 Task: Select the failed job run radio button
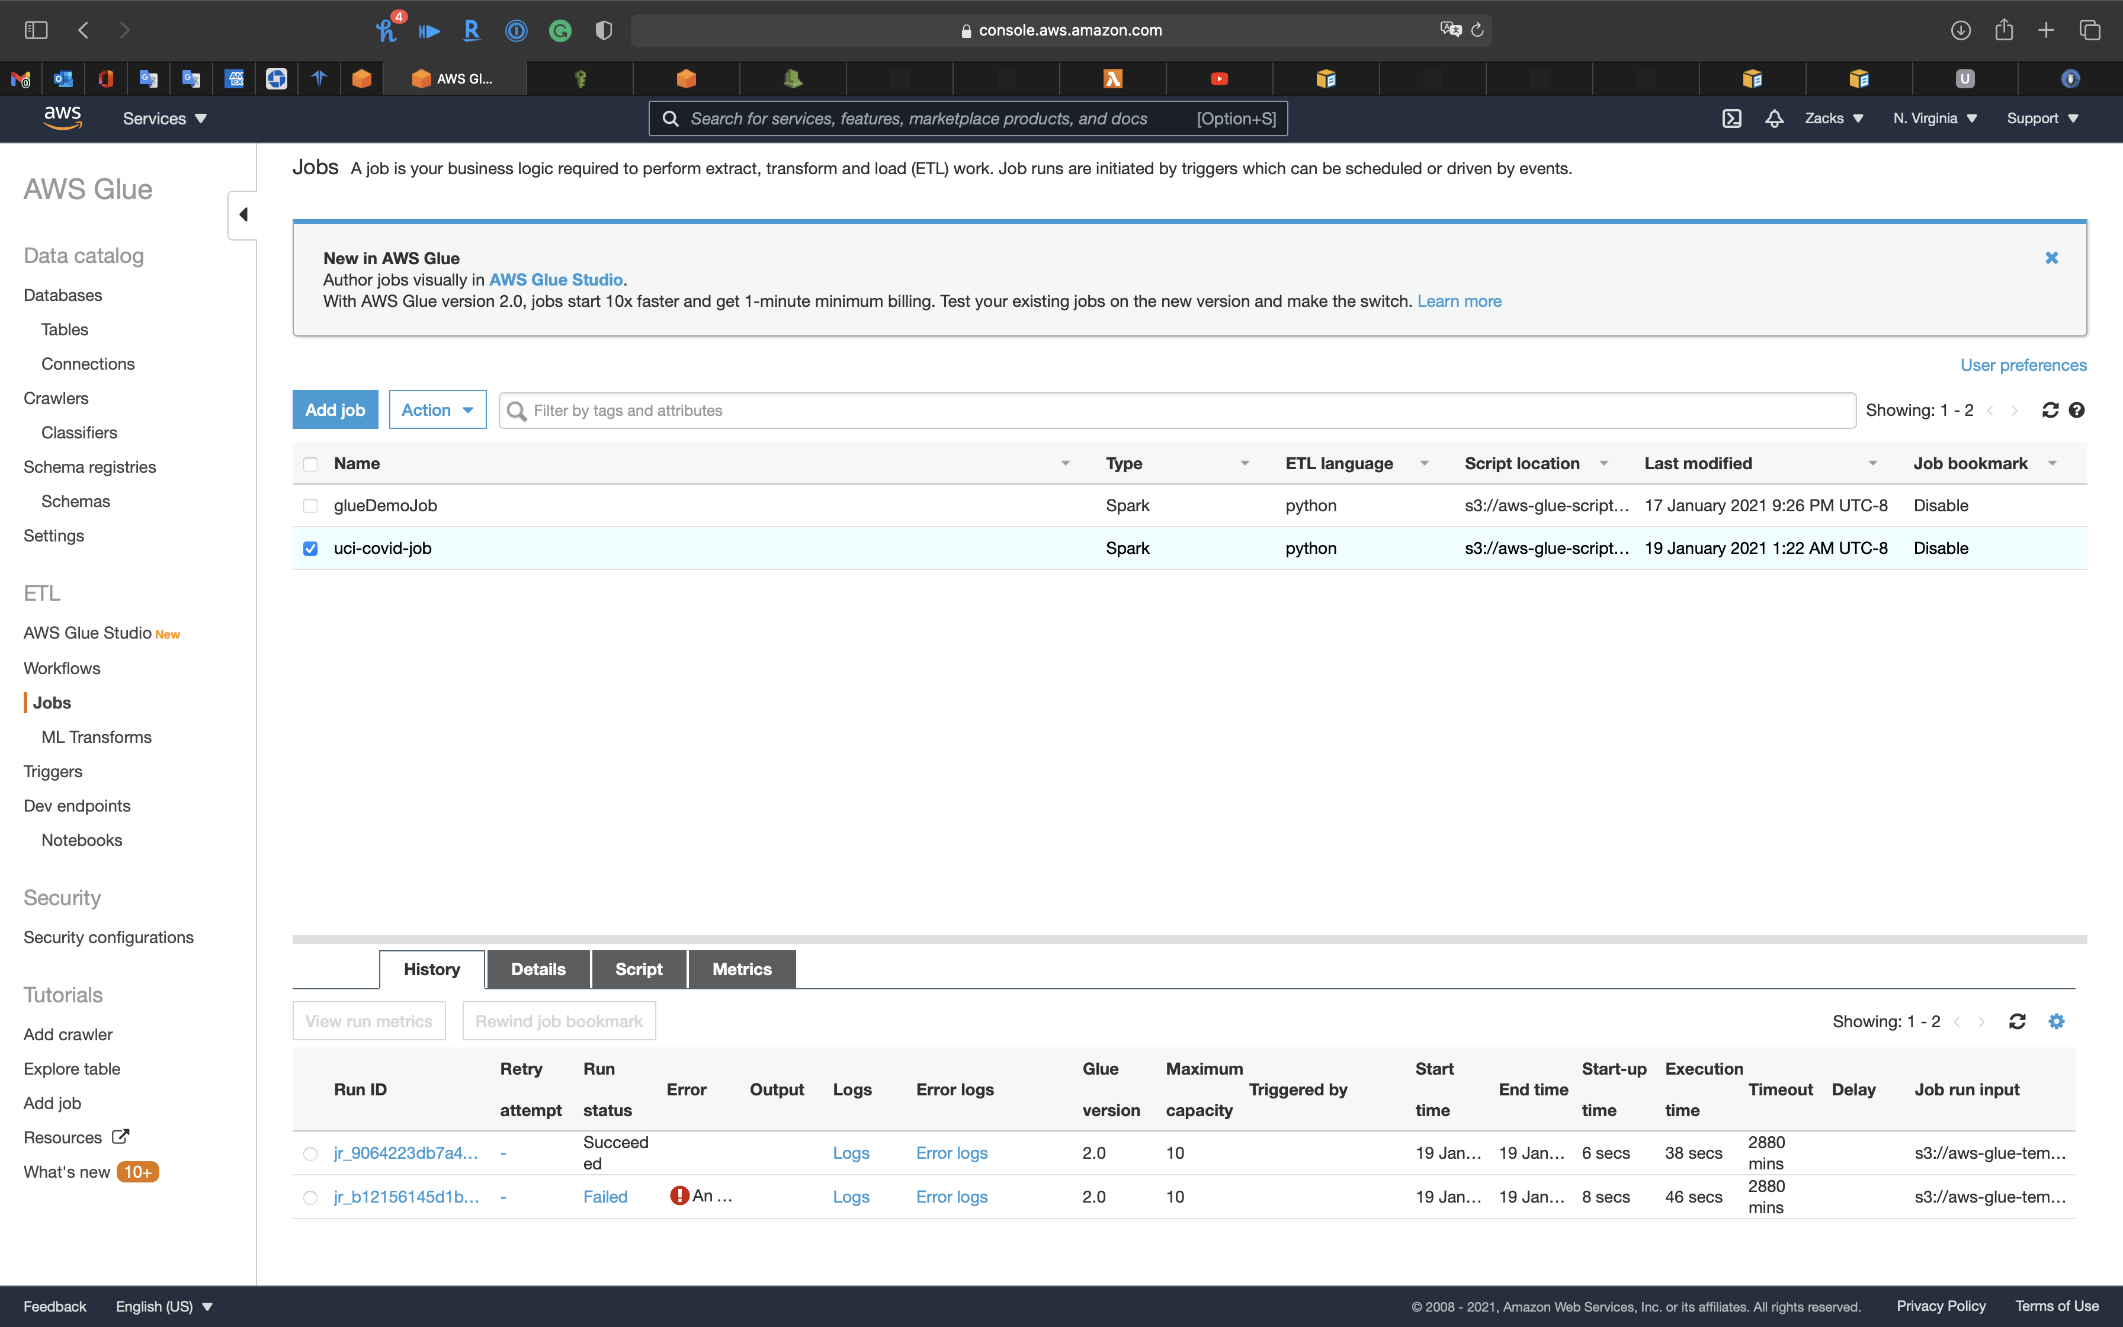[310, 1197]
